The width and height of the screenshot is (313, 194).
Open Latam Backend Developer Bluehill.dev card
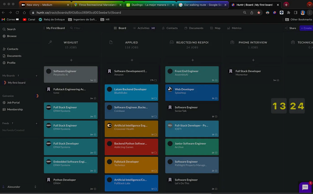coord(131,93)
